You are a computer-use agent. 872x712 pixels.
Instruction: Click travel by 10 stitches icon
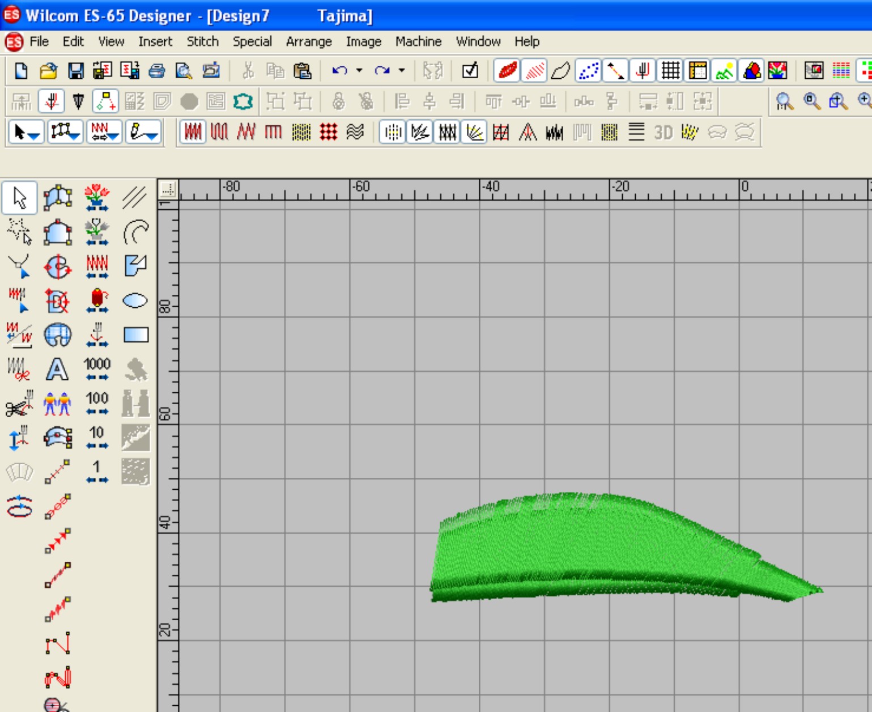pos(97,438)
